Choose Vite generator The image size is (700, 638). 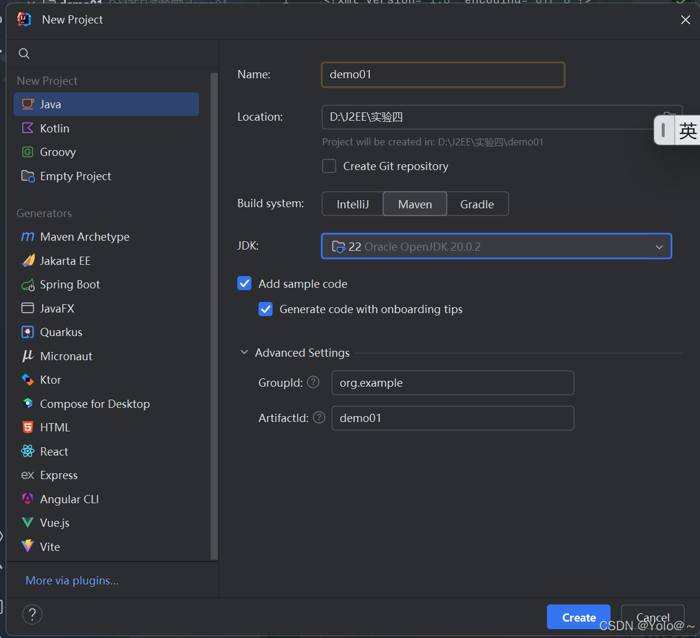(106, 547)
